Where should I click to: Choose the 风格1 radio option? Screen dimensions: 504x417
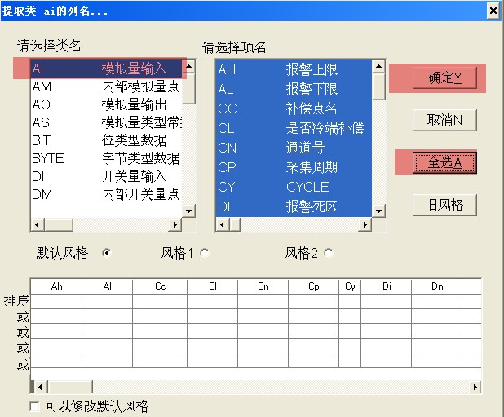pyautogui.click(x=205, y=253)
